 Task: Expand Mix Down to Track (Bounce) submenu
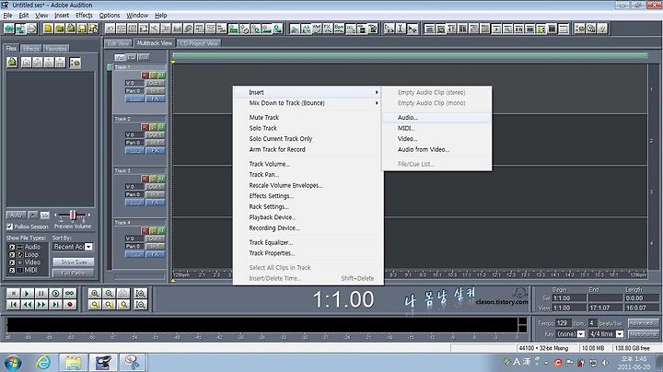pos(308,103)
